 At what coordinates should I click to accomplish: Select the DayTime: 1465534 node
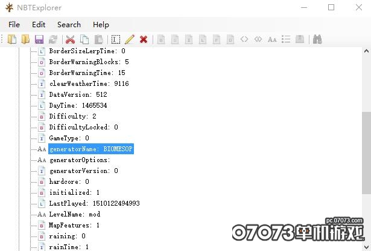78,105
